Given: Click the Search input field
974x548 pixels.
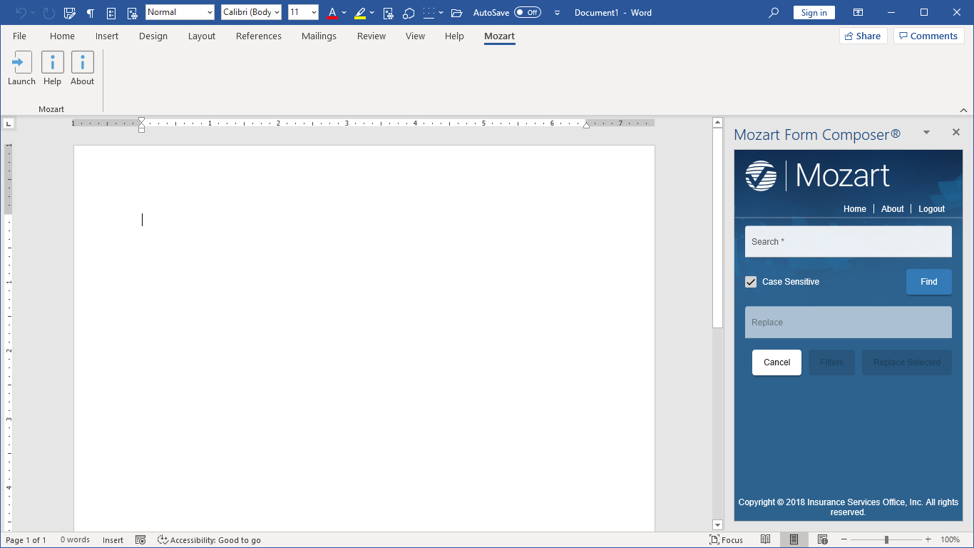Looking at the screenshot, I should pos(849,242).
